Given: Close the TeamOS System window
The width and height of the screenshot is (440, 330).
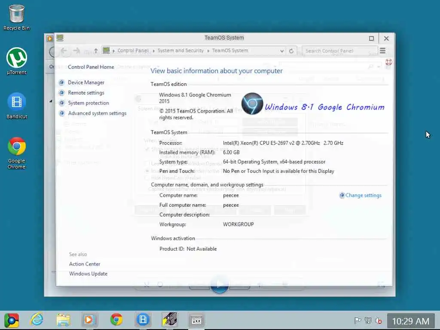Looking at the screenshot, I should (386, 38).
